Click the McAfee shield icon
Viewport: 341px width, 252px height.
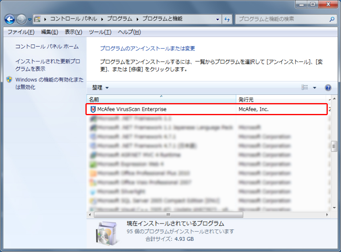(93, 109)
